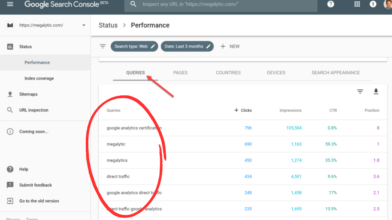Click Go to the old version
This screenshot has width=392, height=220.
[39, 201]
